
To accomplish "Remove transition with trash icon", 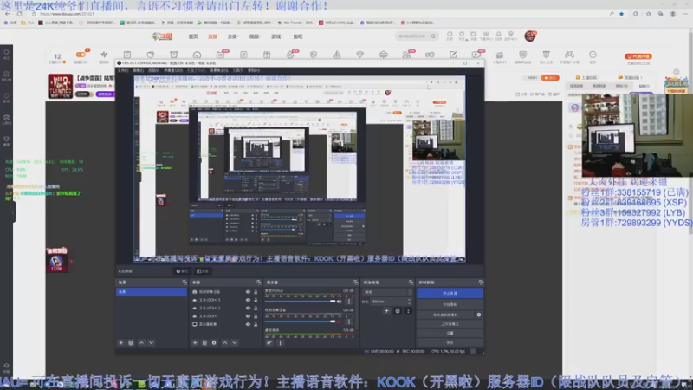I will tap(398, 310).
